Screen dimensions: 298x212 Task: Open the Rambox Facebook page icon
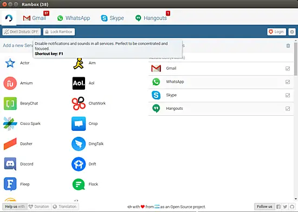pos(278,207)
